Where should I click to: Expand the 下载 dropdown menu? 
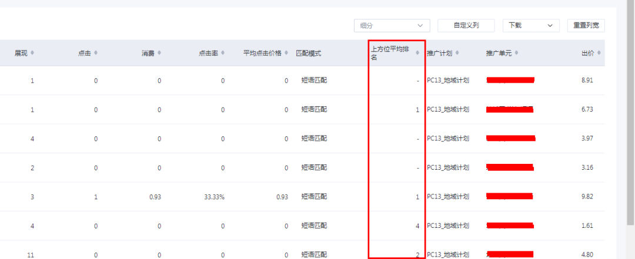click(530, 25)
